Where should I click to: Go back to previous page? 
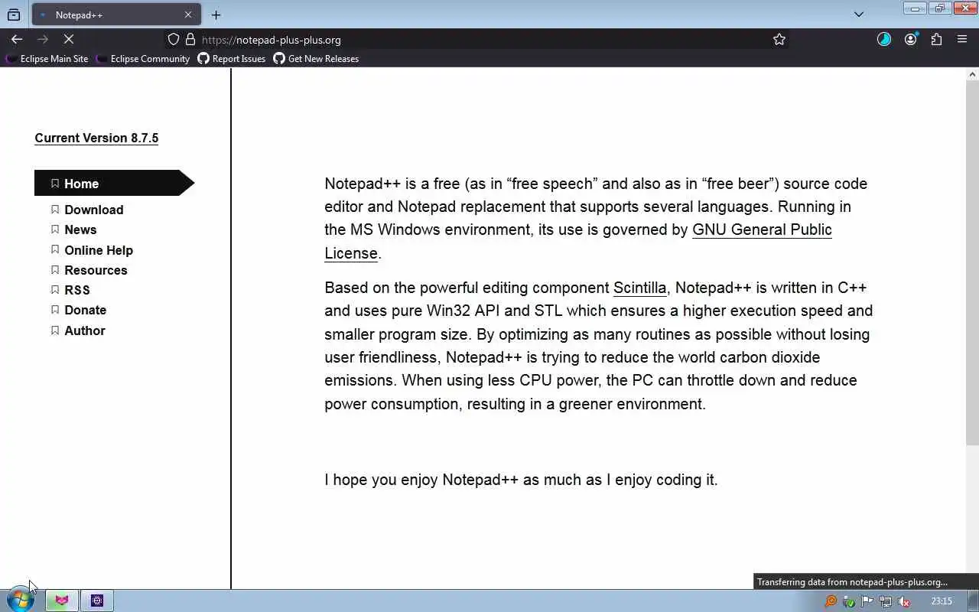click(x=17, y=39)
